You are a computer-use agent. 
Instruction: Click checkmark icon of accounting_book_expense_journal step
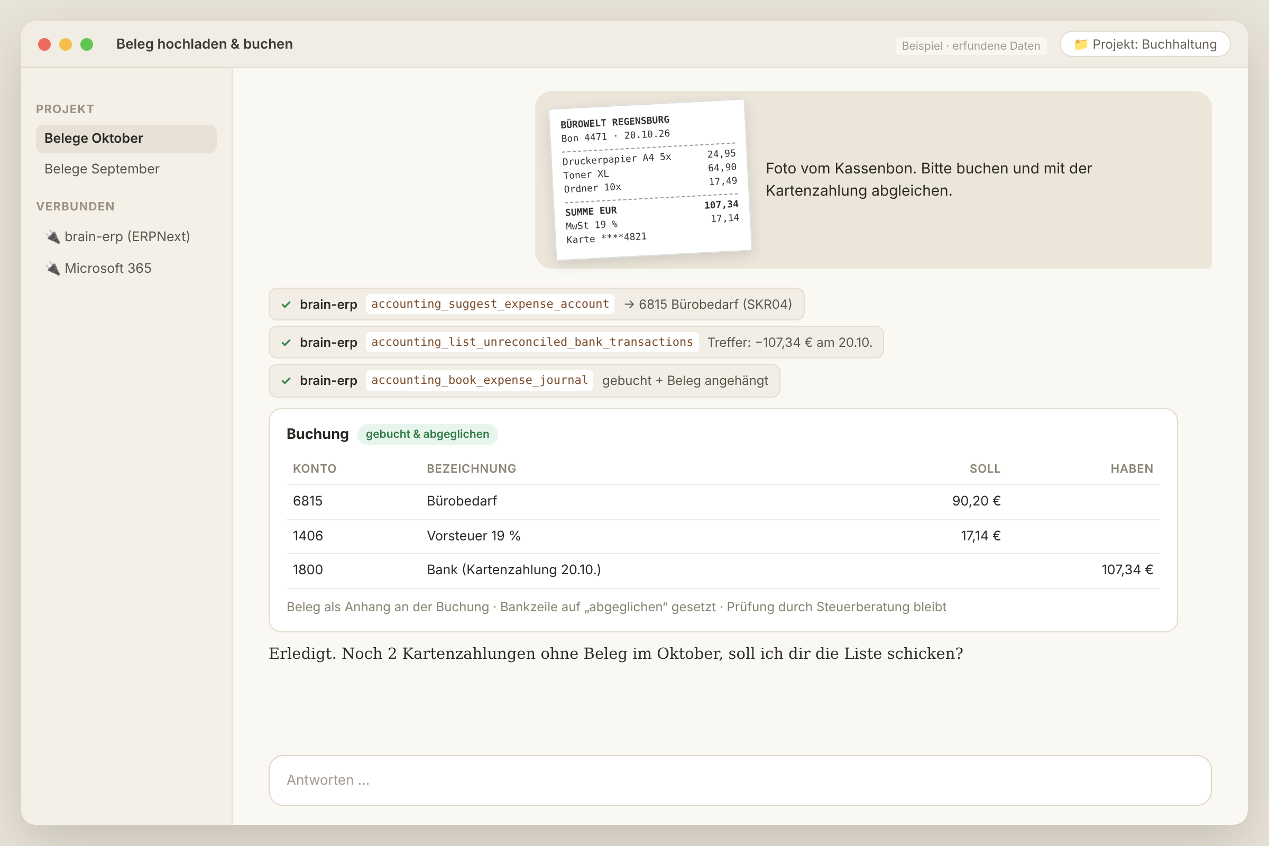pos(286,381)
